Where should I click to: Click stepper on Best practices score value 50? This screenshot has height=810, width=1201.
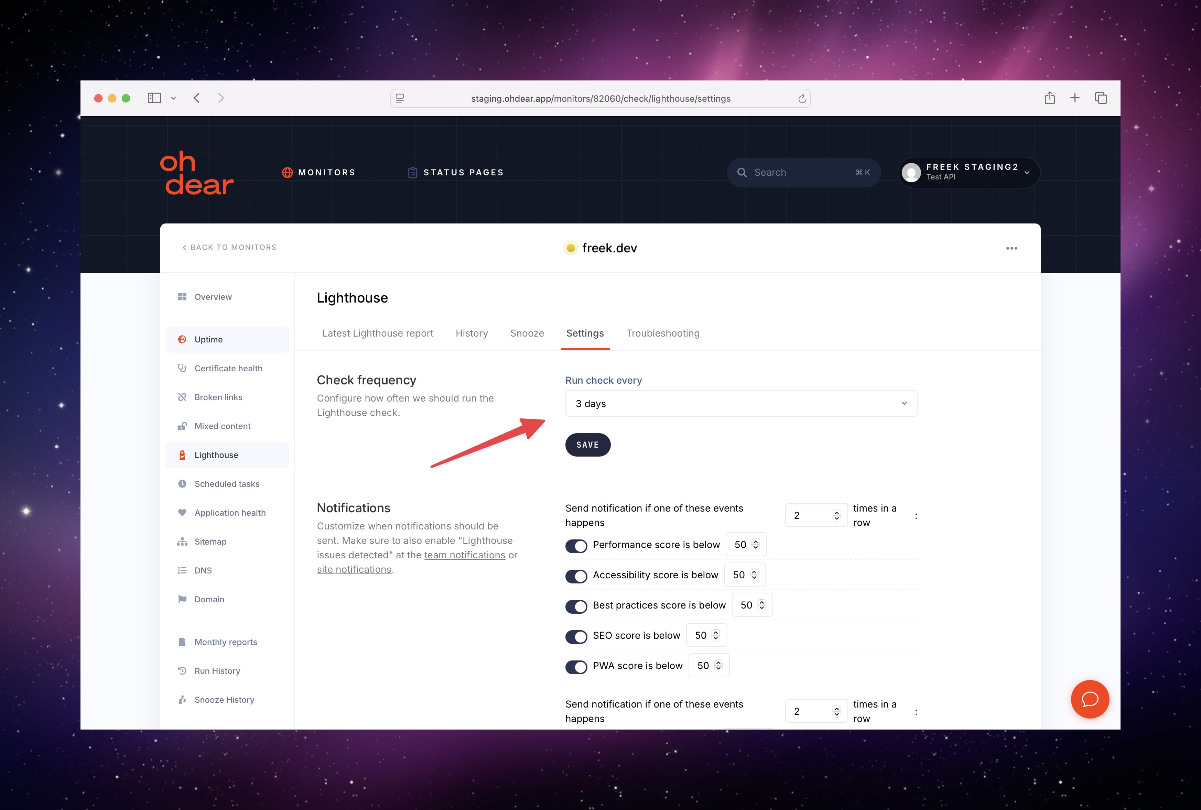(x=762, y=605)
